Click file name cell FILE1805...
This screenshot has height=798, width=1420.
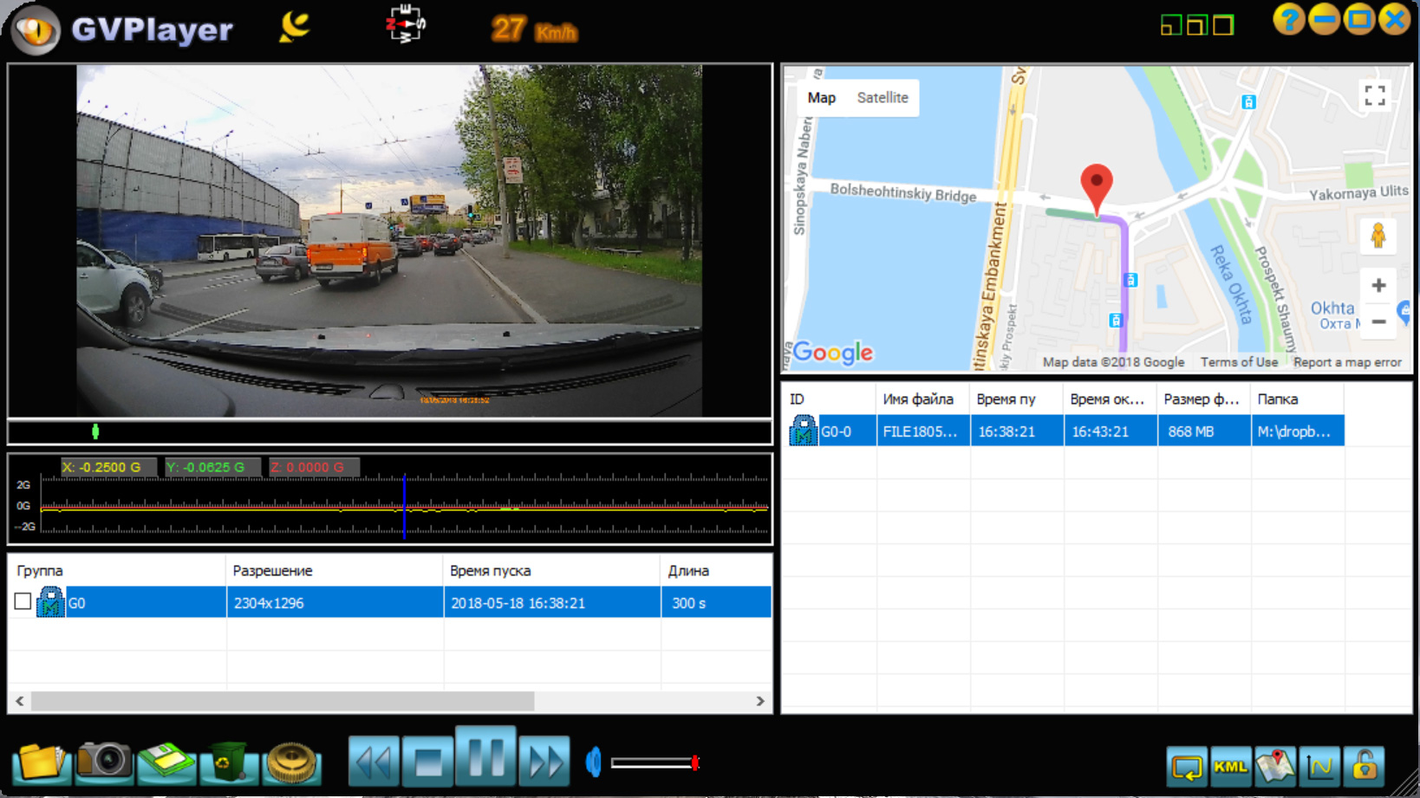[923, 431]
